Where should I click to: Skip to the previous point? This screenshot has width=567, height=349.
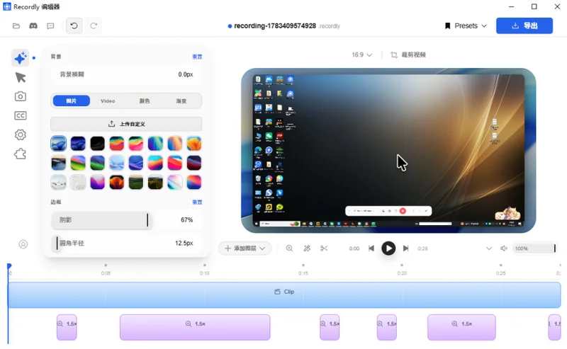(371, 248)
